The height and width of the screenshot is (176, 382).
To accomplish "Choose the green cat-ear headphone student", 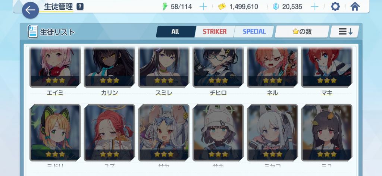I will pyautogui.click(x=55, y=133).
